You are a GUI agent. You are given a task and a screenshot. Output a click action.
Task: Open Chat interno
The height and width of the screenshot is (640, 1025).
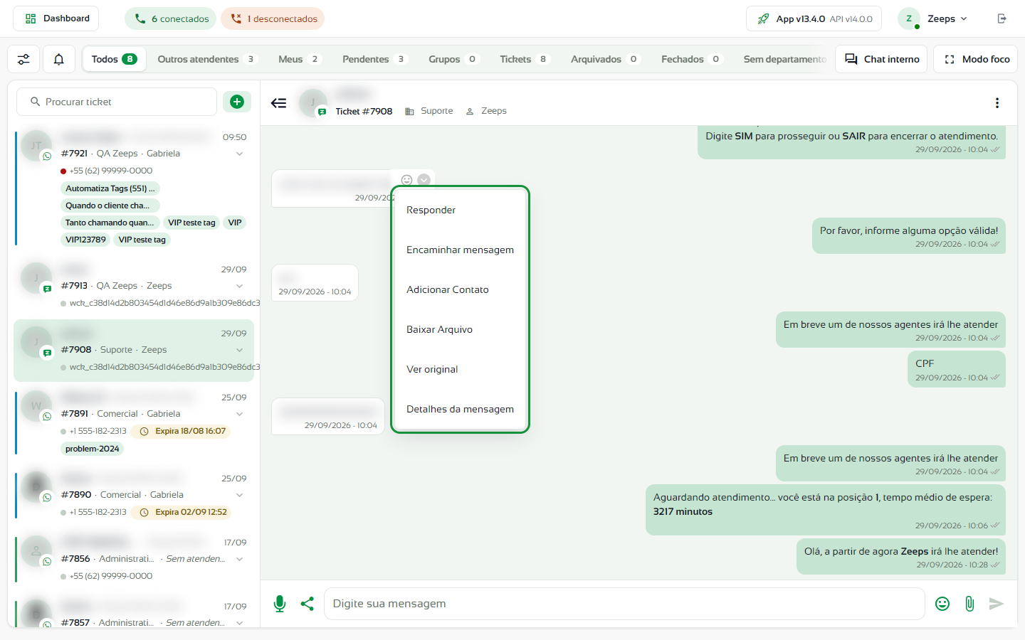[x=882, y=59]
